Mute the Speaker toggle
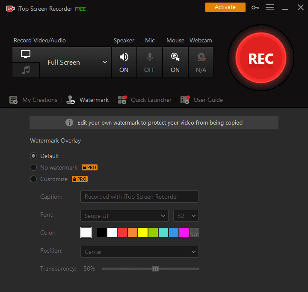The width and height of the screenshot is (308, 292). click(124, 62)
